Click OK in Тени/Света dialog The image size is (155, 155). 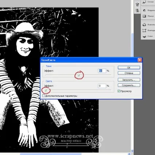point(129,68)
